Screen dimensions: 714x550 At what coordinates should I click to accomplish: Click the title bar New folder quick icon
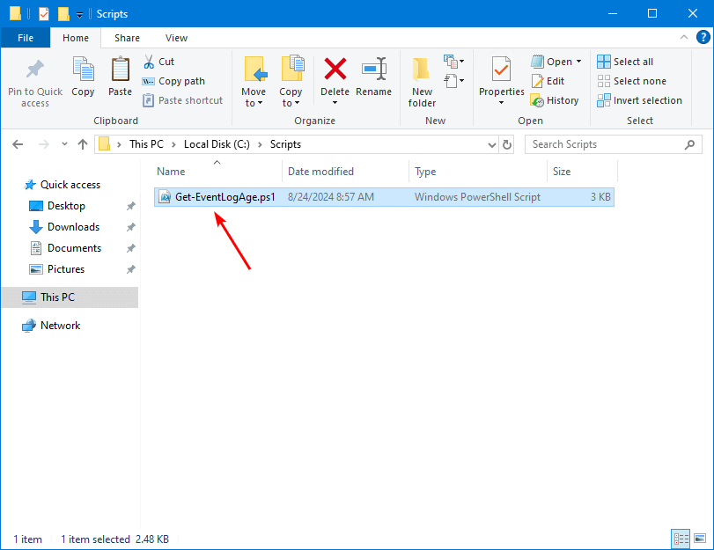coord(63,14)
